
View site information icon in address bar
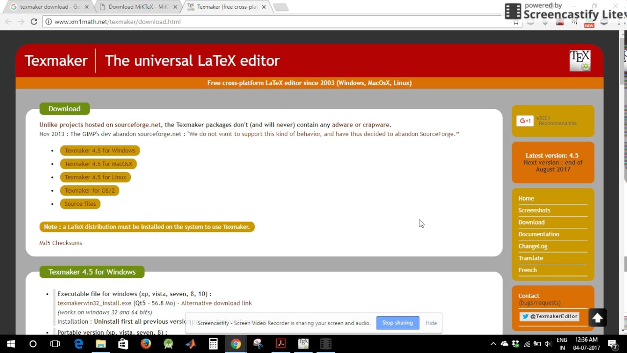click(x=48, y=22)
